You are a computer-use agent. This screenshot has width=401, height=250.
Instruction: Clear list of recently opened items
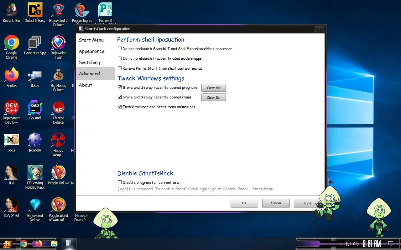pyautogui.click(x=214, y=97)
